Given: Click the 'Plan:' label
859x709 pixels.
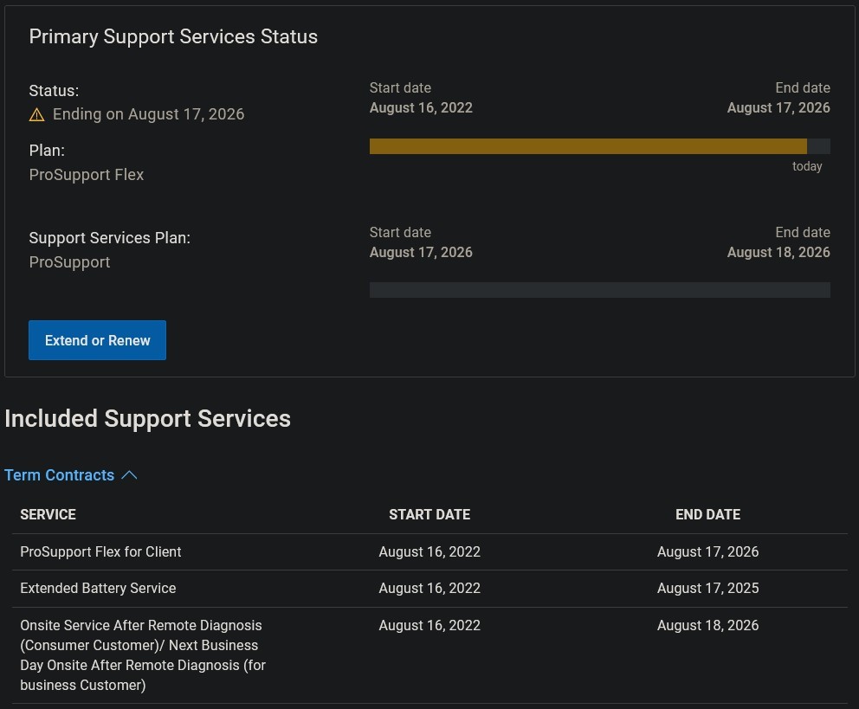Looking at the screenshot, I should click(x=47, y=151).
